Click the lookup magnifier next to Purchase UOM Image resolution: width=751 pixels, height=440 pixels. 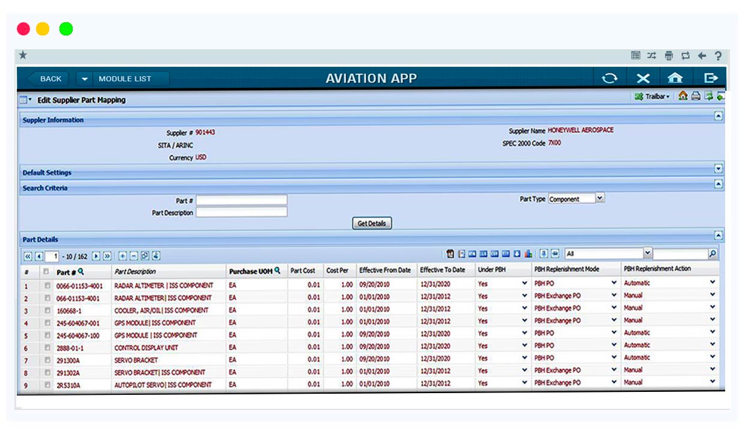277,271
